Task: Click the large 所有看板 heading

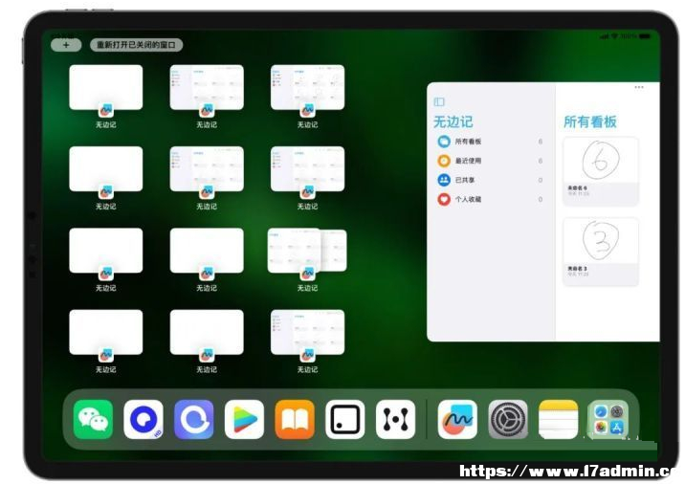Action: [x=589, y=121]
